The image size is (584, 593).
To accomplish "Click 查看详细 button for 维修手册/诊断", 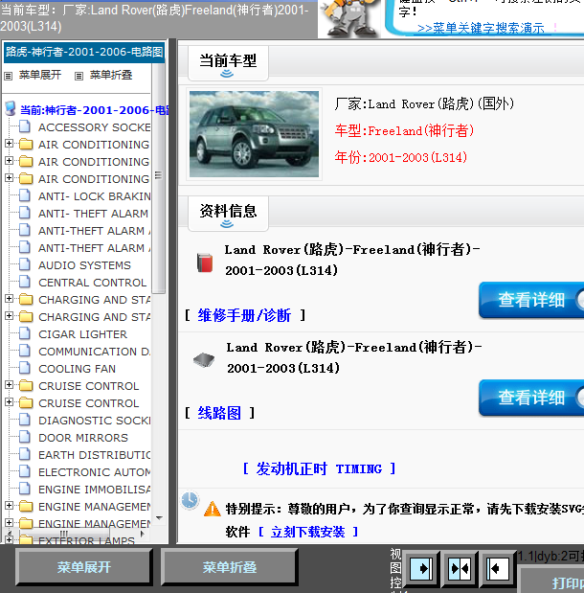I will click(x=531, y=300).
